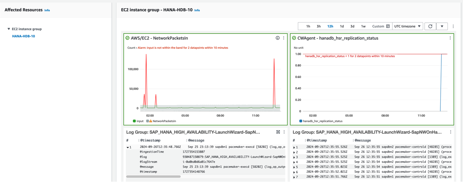
Task: Toggle the input series in chart legend
Action: coord(138,121)
